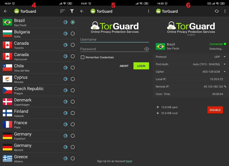Select the Brazil Sao Paulo radio button
This screenshot has height=166, width=229.
[73, 22]
